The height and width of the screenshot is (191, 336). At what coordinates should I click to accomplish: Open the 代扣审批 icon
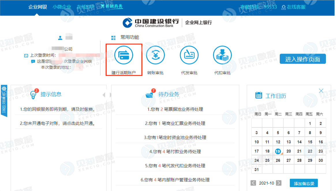point(222,55)
